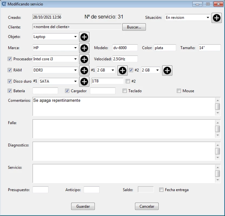
Task: Click into the Servicio text area
Action: [124, 174]
